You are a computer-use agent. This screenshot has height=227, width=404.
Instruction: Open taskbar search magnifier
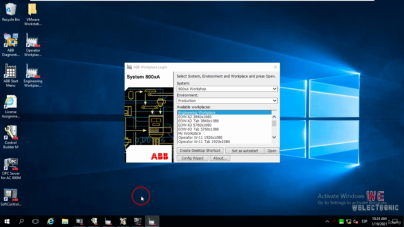(x=21, y=221)
